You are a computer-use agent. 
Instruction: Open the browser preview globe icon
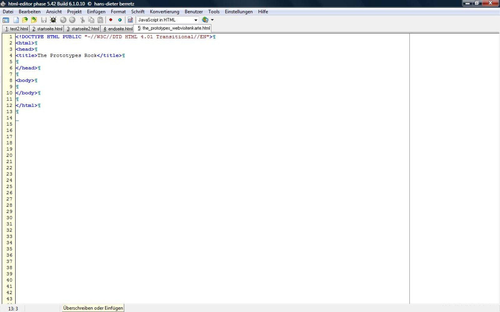pyautogui.click(x=205, y=20)
